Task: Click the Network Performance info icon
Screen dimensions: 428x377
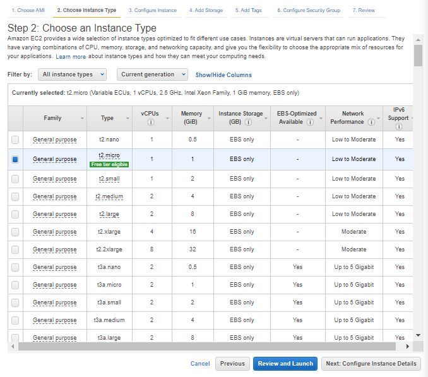Action: [x=371, y=122]
